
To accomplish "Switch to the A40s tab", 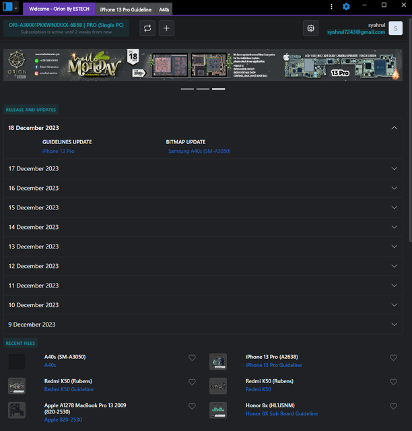I will pos(164,9).
